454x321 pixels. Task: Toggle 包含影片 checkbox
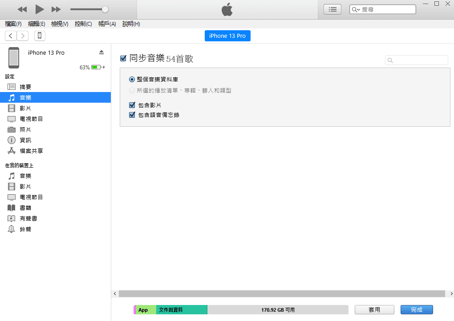pos(132,105)
